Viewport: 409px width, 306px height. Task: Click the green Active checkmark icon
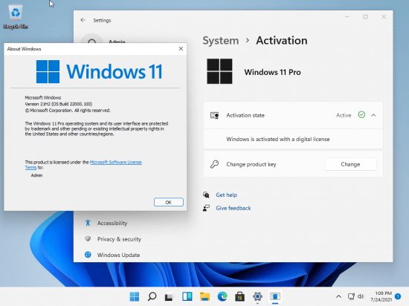click(361, 115)
